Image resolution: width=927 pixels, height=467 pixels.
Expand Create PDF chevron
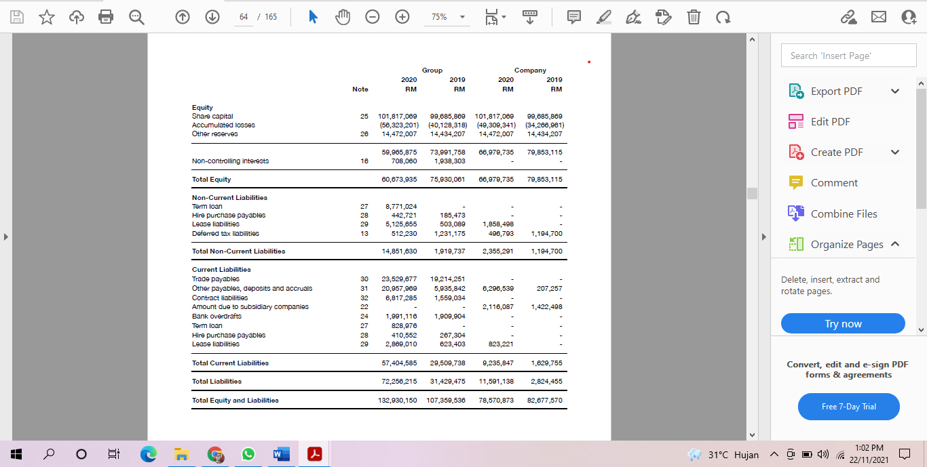[x=895, y=152]
